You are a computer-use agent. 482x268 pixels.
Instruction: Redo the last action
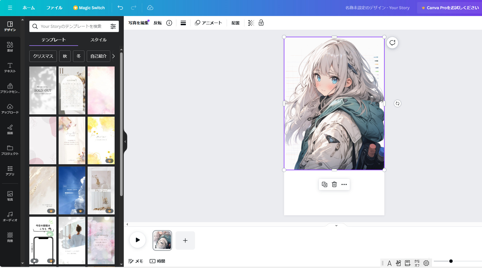134,8
